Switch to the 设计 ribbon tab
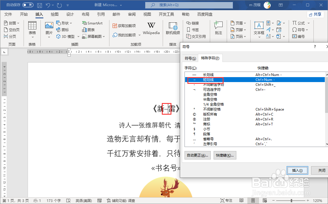Image resolution: width=328 pixels, height=204 pixels. 70,14
